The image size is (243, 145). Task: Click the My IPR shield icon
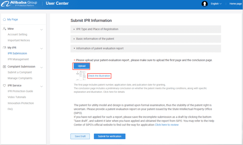click(x=4, y=48)
